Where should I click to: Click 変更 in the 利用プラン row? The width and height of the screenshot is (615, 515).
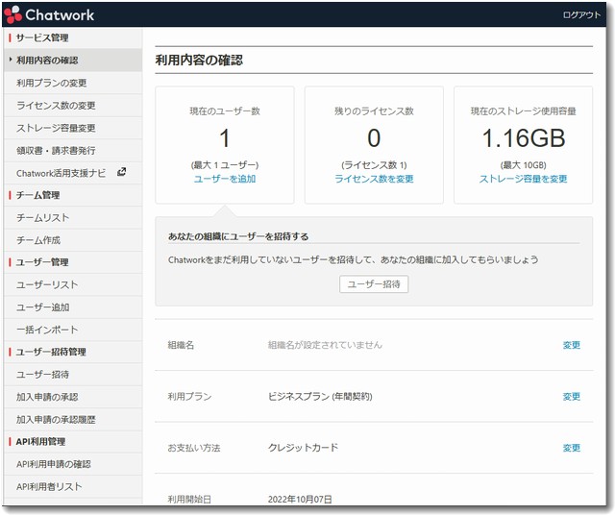tap(572, 397)
